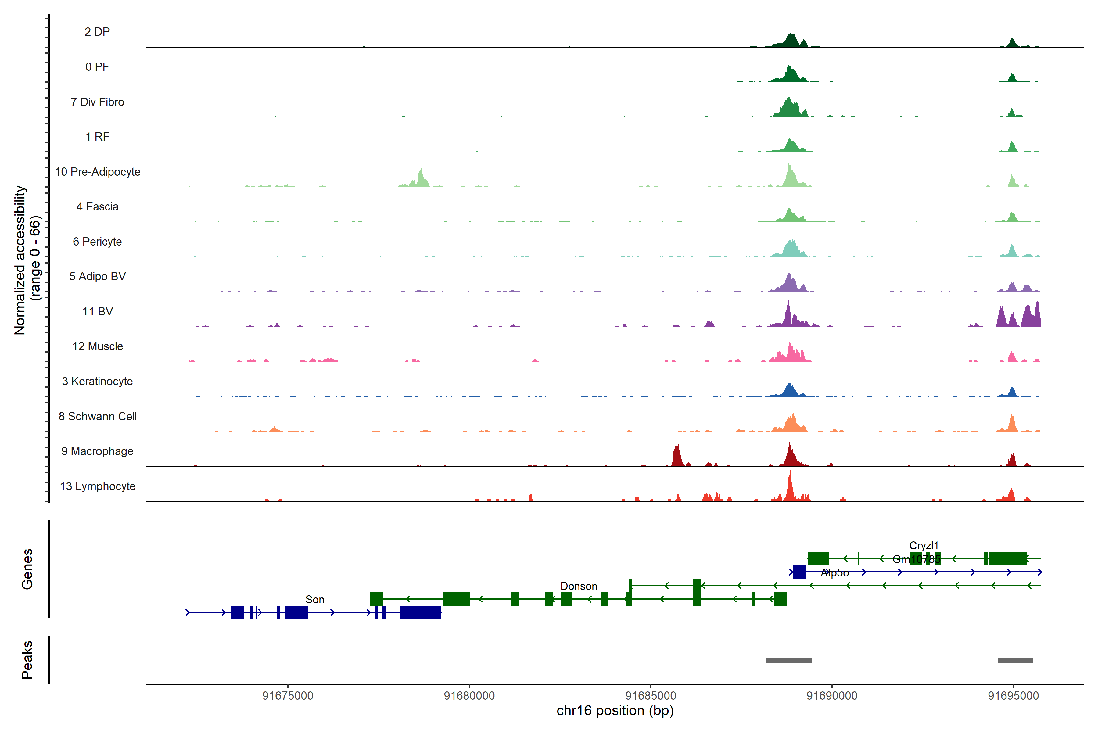Select the 11 BV track label
This screenshot has height=732, width=1098.
tap(98, 311)
